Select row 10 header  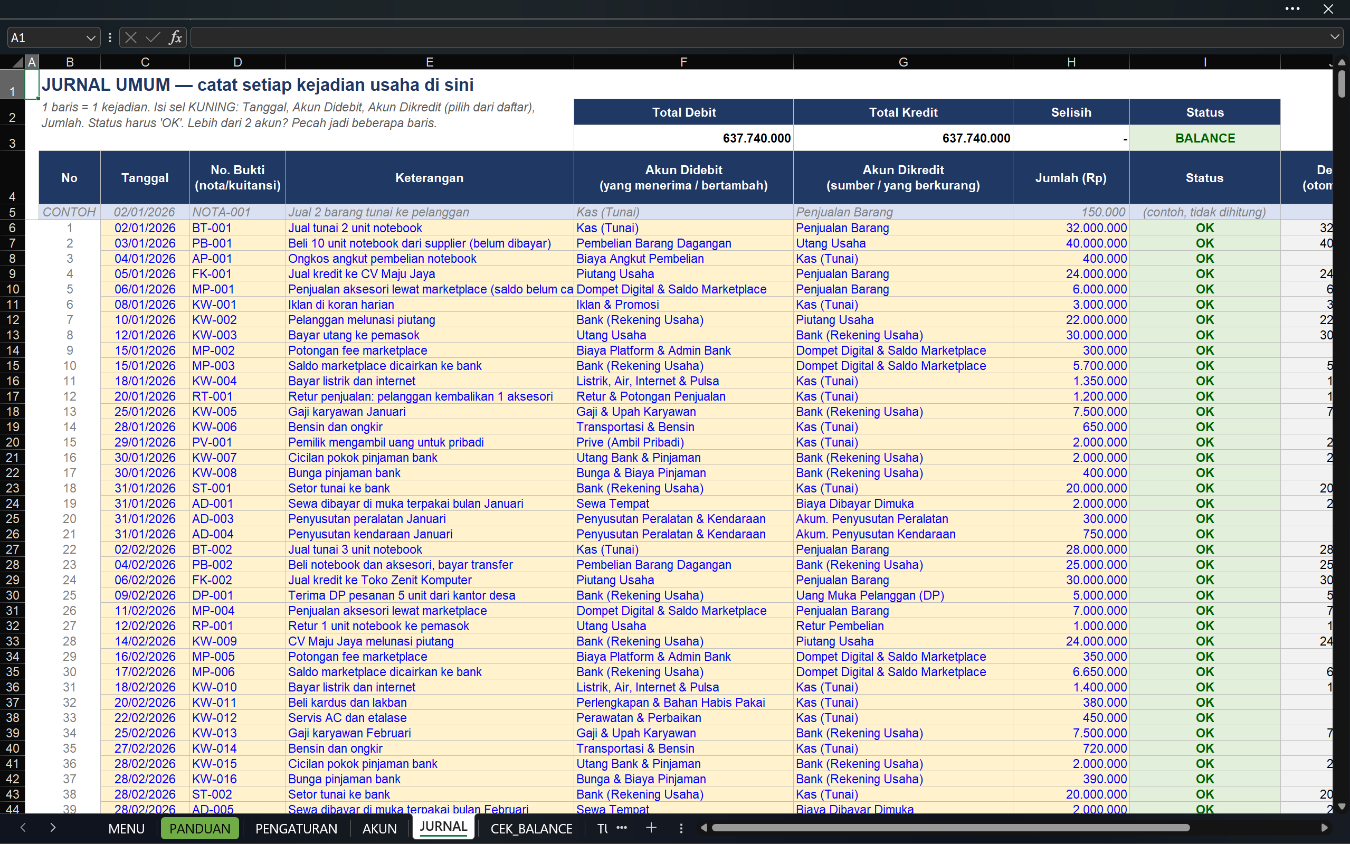[12, 289]
